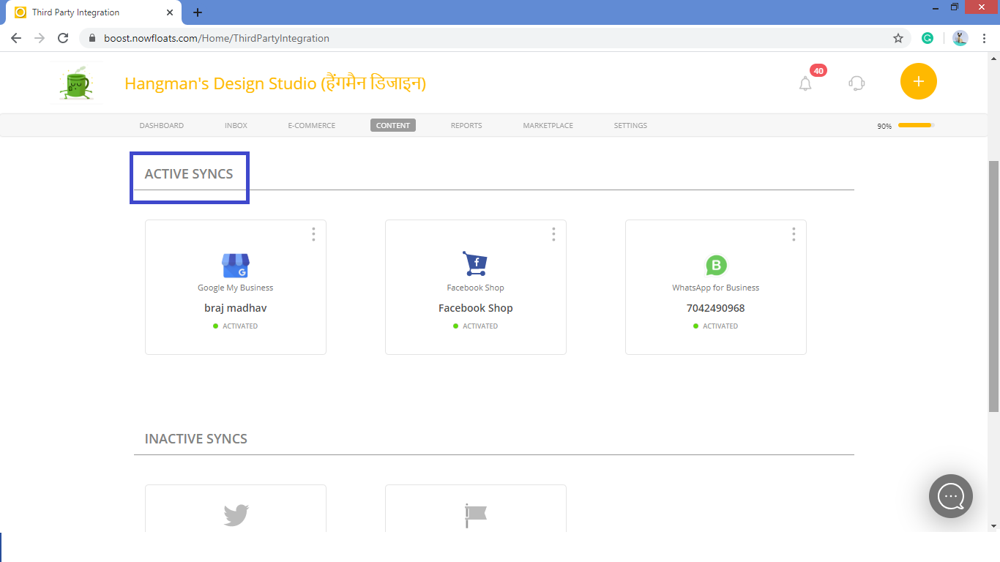Image resolution: width=1000 pixels, height=562 pixels.
Task: Open the Chrome profile avatar
Action: pyautogui.click(x=960, y=38)
